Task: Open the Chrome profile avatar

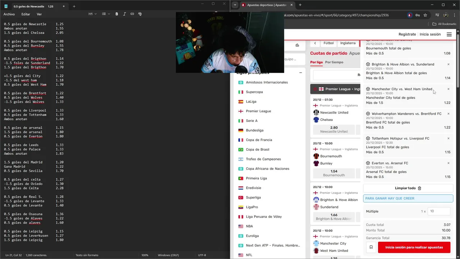Action: coord(446,15)
